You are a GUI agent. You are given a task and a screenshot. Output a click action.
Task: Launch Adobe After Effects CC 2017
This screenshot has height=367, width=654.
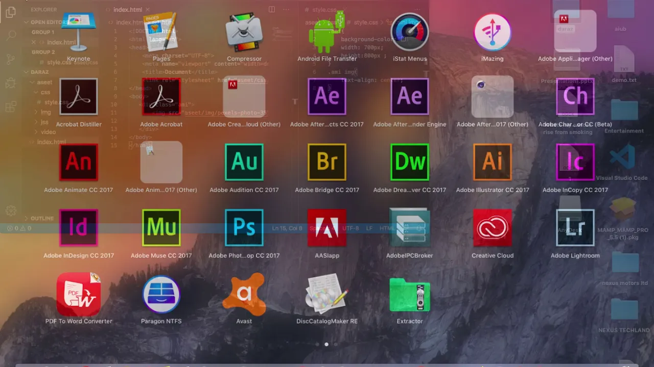327,97
